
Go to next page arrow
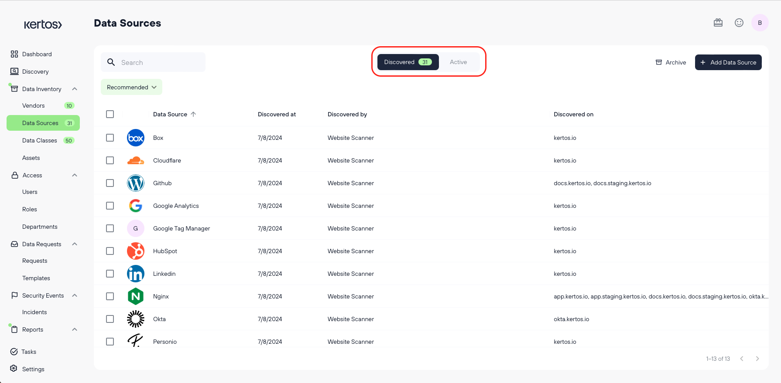pyautogui.click(x=757, y=359)
